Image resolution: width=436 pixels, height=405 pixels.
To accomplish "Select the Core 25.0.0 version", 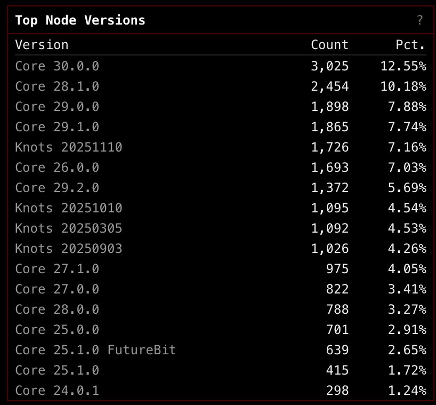I will pos(57,330).
